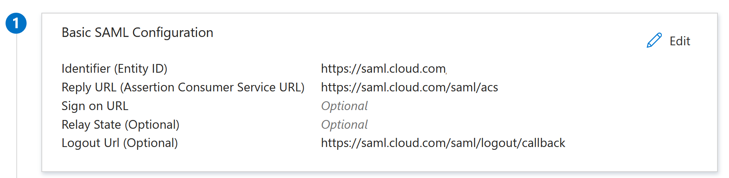
Task: Click the (Assertion Consumer Service URL) parenthetical
Action: [214, 87]
